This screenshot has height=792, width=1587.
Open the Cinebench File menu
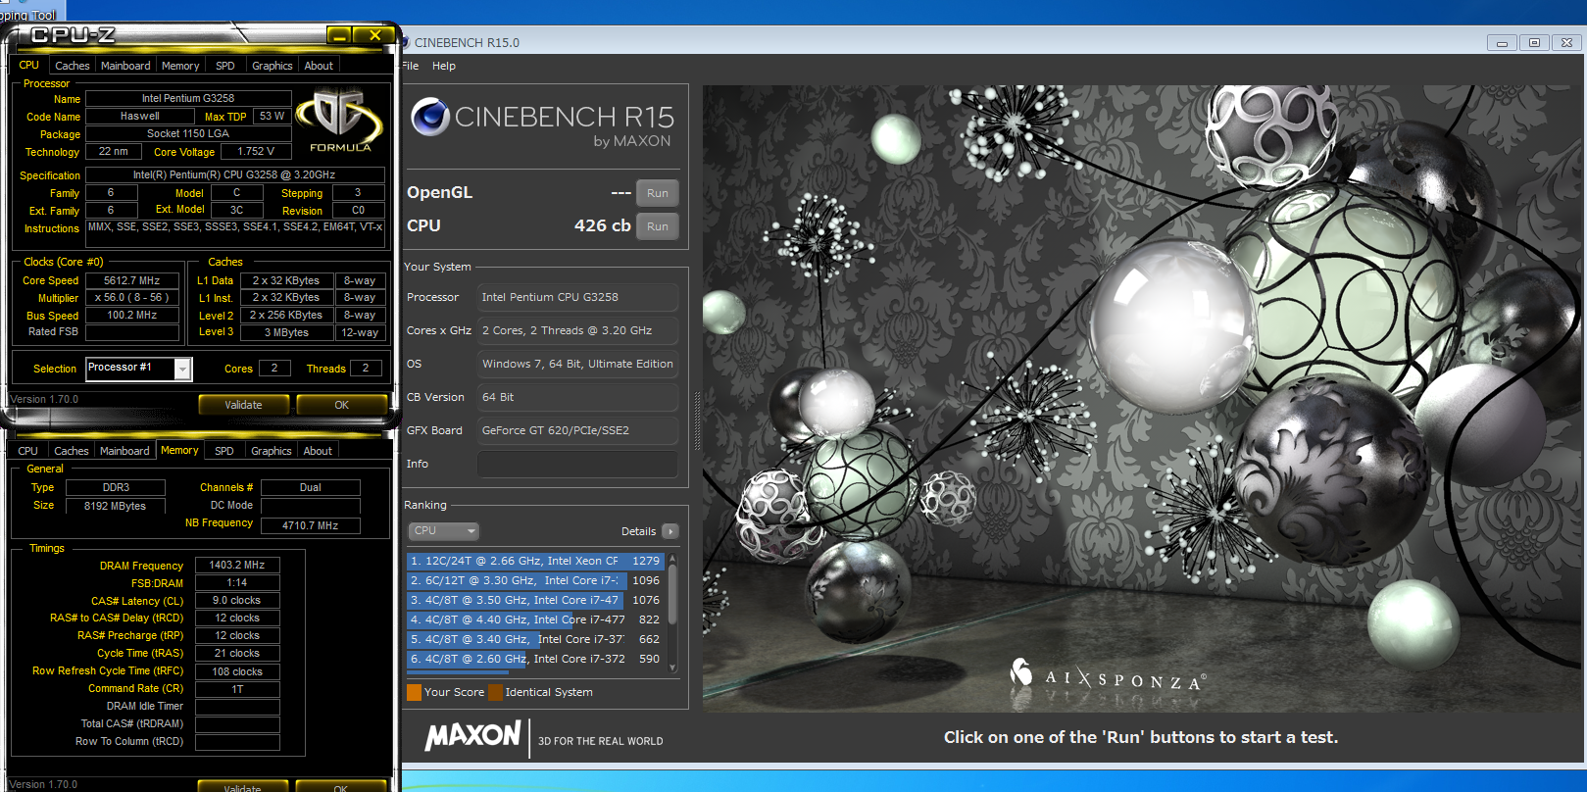[x=411, y=66]
